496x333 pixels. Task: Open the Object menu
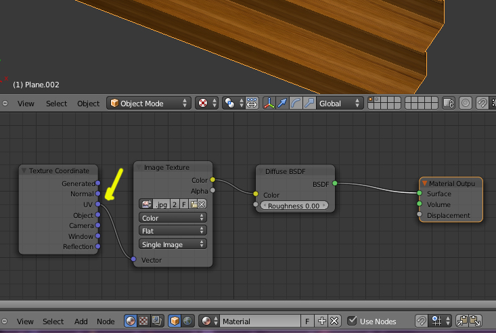click(88, 104)
